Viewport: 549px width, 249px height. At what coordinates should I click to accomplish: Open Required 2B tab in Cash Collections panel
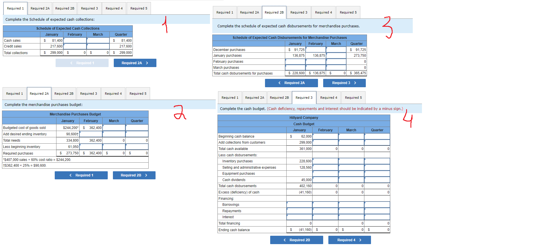65,8
